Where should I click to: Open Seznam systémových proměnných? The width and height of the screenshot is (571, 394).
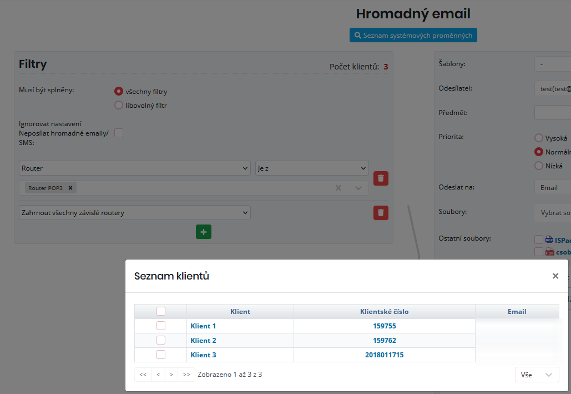(x=413, y=35)
